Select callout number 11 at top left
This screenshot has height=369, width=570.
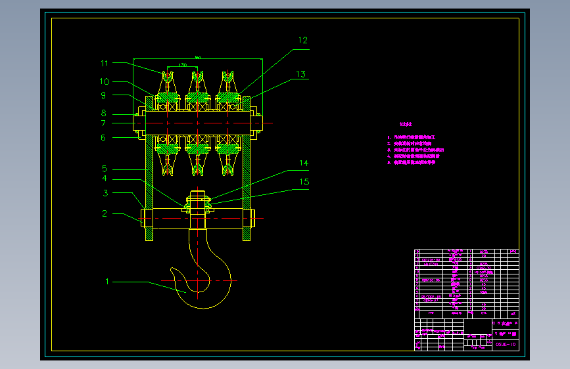pyautogui.click(x=105, y=64)
